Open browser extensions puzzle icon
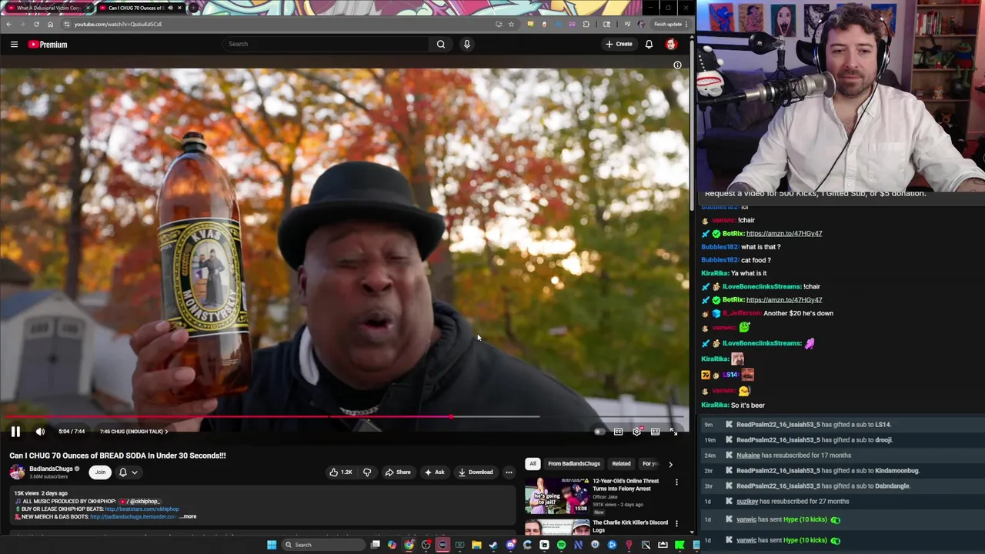 [586, 24]
